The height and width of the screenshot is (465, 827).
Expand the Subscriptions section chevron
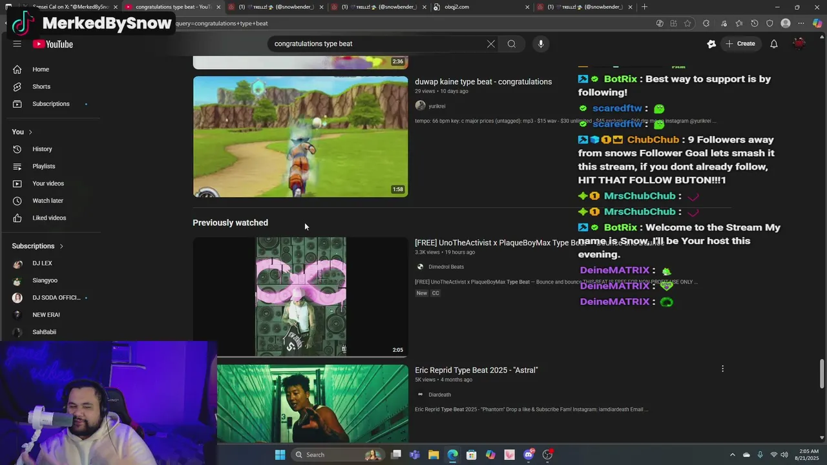click(x=61, y=246)
